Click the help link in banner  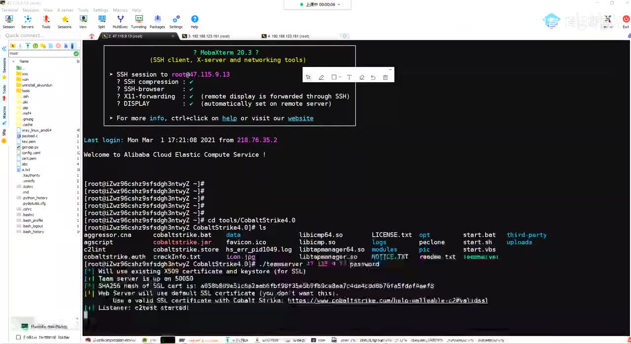pyautogui.click(x=229, y=118)
